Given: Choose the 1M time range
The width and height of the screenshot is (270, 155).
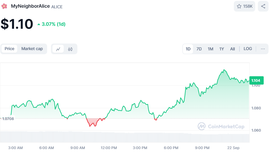Looking at the screenshot, I should 210,49.
